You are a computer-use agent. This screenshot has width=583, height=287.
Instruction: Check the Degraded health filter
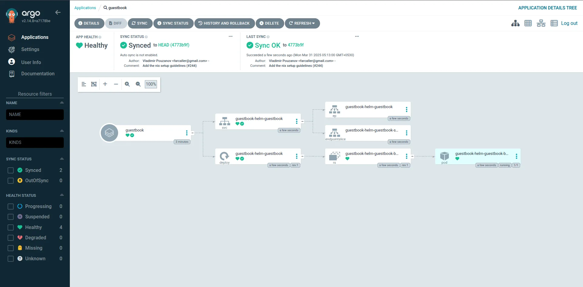[x=11, y=238]
